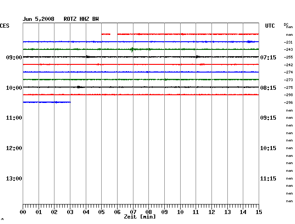295x224 pixels.
Task: Click the 11 minute axis tick label
Action: tap(196, 212)
